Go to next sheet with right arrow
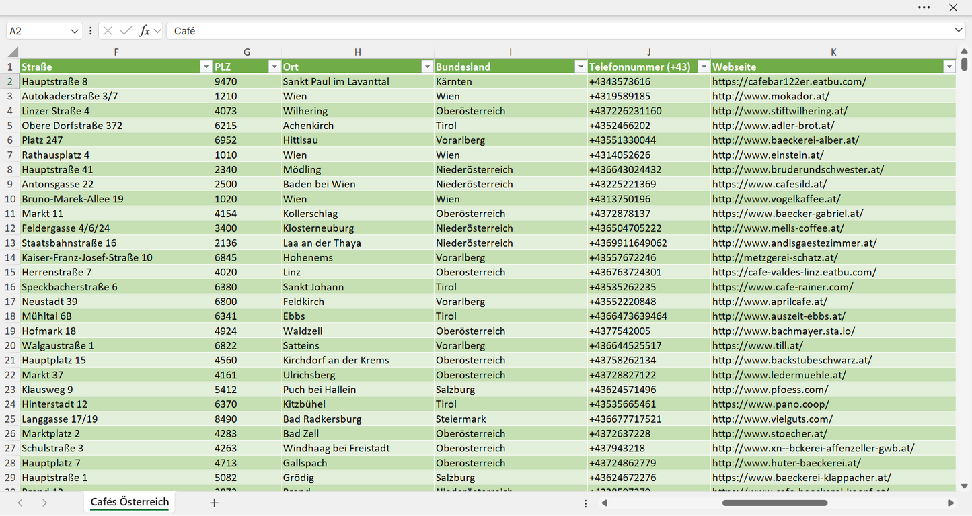972x516 pixels. click(44, 503)
